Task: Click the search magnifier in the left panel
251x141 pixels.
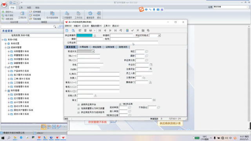Action: (55, 27)
